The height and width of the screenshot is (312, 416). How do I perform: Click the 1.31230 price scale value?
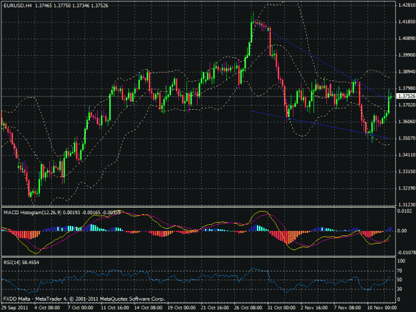click(407, 205)
